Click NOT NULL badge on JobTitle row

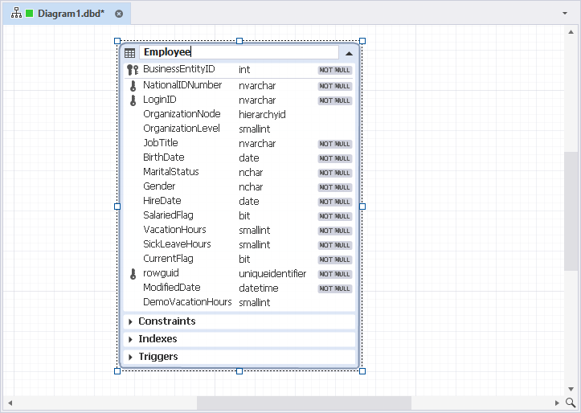pyautogui.click(x=334, y=144)
